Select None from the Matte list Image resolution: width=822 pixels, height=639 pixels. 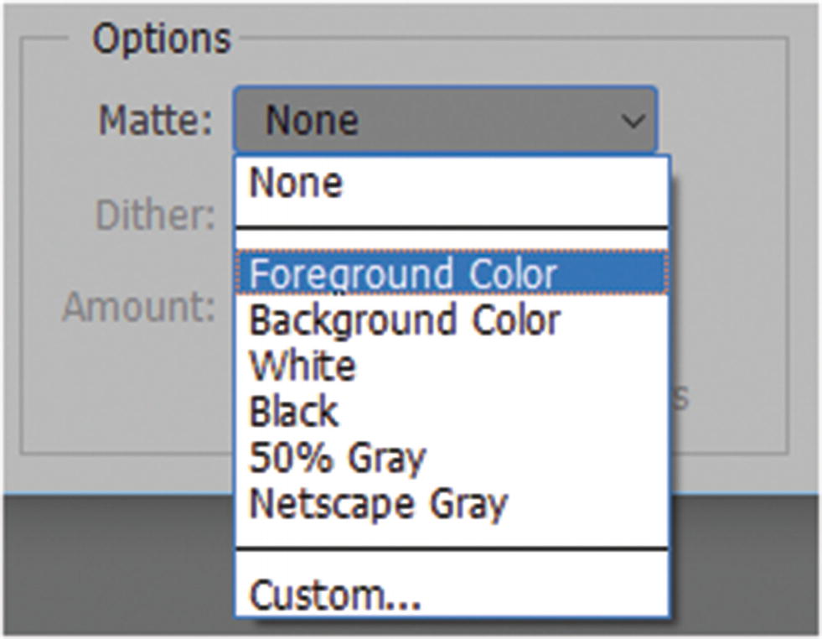[x=296, y=183]
